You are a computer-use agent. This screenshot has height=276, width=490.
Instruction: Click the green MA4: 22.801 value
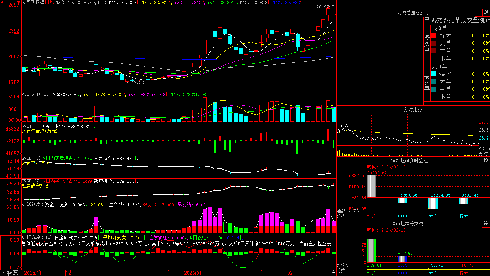(x=222, y=2)
